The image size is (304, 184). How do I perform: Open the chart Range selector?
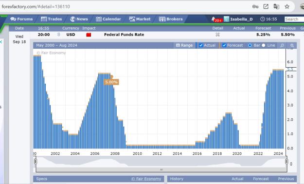[x=184, y=45]
